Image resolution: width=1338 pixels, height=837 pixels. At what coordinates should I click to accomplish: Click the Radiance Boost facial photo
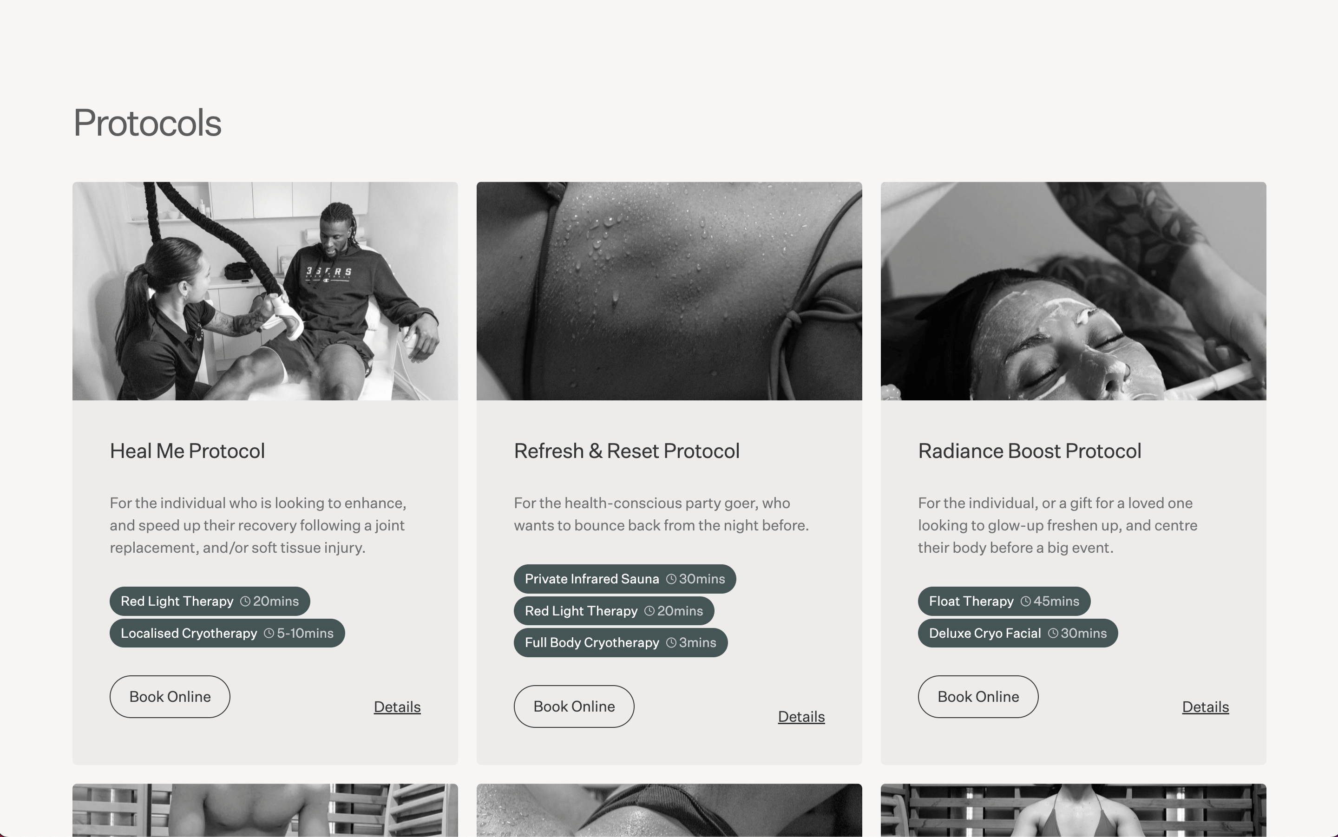tap(1073, 291)
